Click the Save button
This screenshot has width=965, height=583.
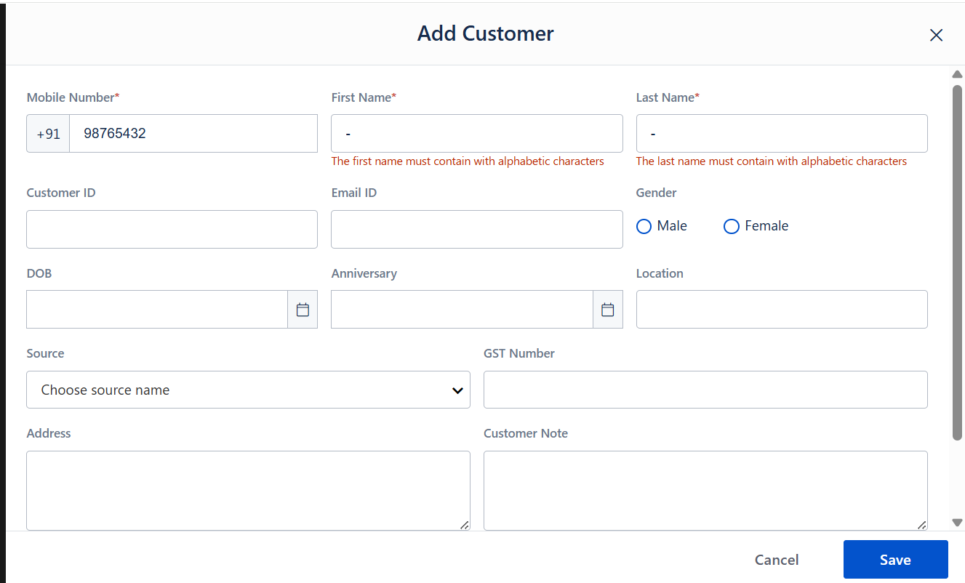(x=895, y=560)
